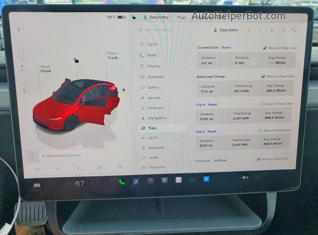Tap the LTE signal icon in the settings header
The width and height of the screenshot is (318, 235).
(x=294, y=30)
